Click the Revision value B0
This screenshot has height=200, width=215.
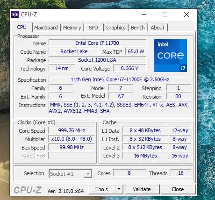click(x=179, y=96)
